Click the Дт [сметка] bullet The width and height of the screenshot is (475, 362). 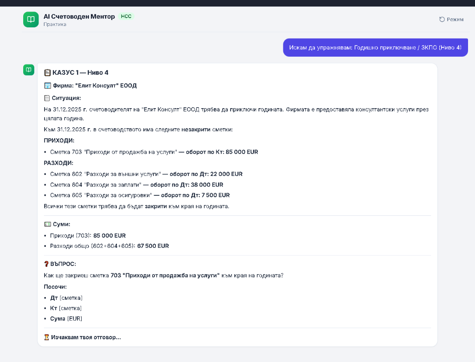click(x=66, y=298)
